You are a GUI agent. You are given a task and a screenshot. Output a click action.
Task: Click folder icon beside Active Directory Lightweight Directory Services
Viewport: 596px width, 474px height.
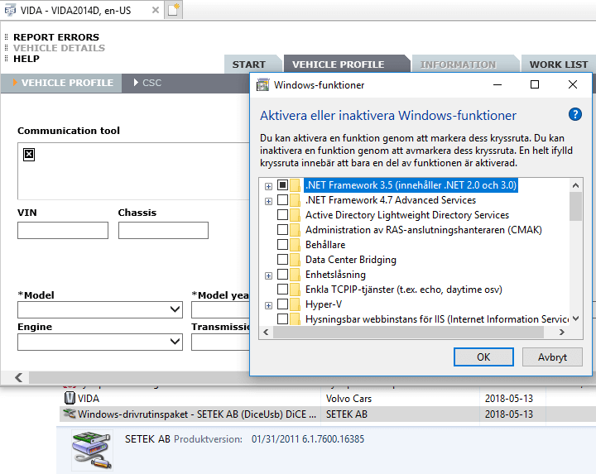pyautogui.click(x=295, y=215)
